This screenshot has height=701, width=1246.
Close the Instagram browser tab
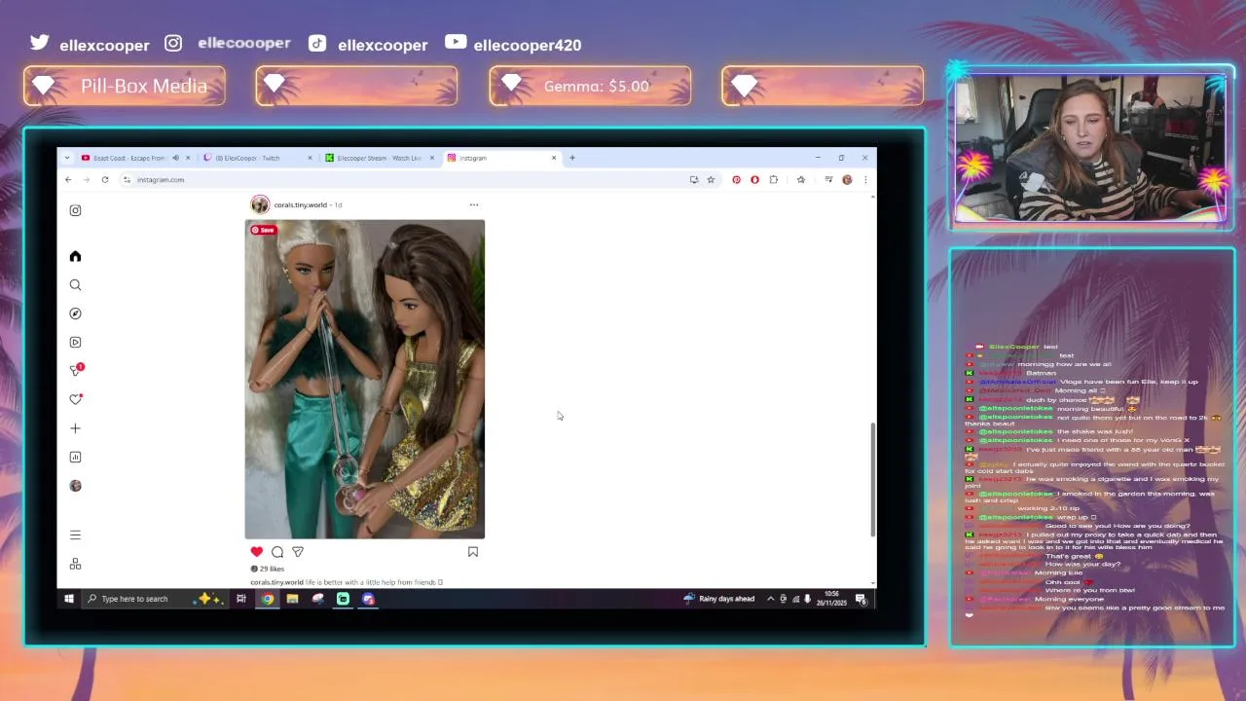point(554,158)
